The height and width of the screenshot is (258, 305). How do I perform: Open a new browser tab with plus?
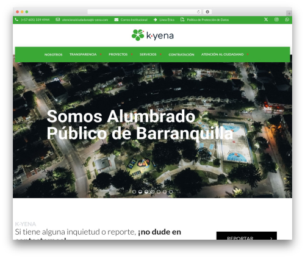pos(289,13)
